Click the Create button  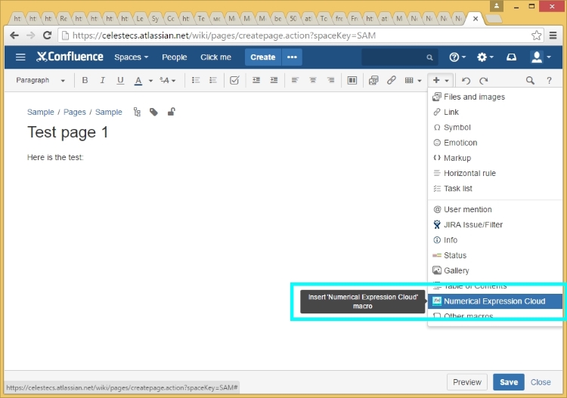(263, 57)
